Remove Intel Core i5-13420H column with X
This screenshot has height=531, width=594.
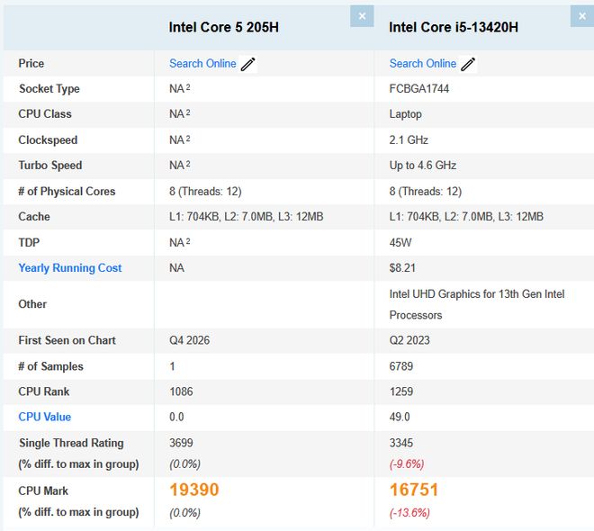[x=582, y=16]
